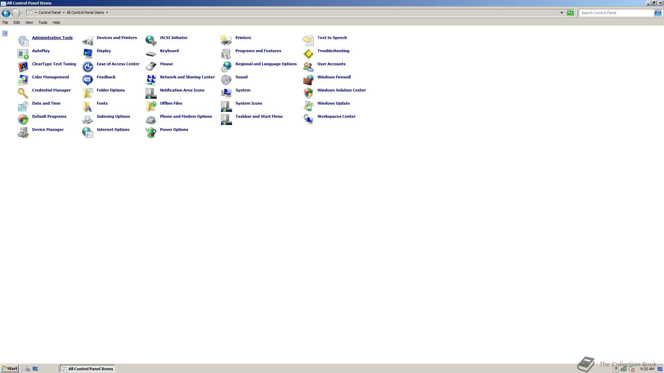The height and width of the screenshot is (373, 664).
Task: Open Credential Manager magnifier icon
Action: click(23, 93)
